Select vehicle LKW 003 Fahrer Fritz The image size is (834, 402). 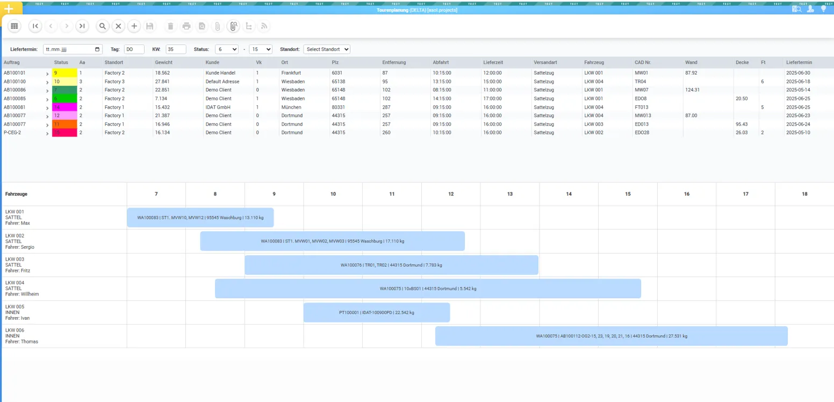[x=64, y=265]
